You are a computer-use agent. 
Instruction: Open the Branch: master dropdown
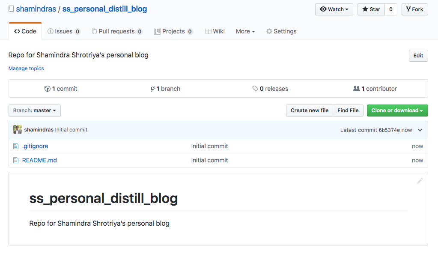click(x=35, y=111)
